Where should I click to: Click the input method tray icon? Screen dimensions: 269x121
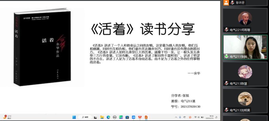(185, 117)
